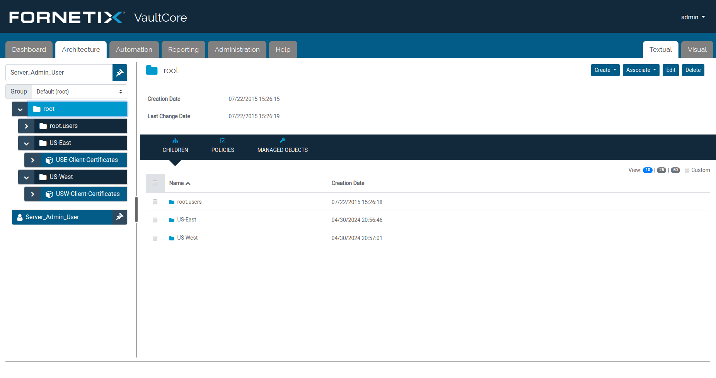This screenshot has height=378, width=716.
Task: Click the Server_Admin_User search input field
Action: tap(59, 73)
